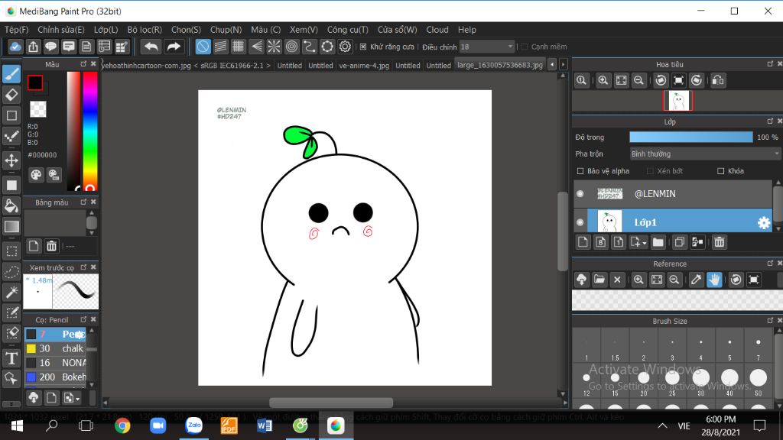Open the Chỉnh sửa(E) menu

[61, 30]
